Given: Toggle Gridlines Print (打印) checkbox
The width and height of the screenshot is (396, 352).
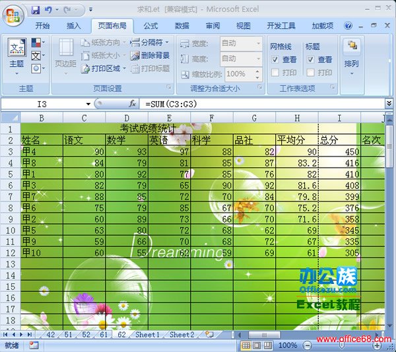Looking at the screenshot, I should (275, 73).
